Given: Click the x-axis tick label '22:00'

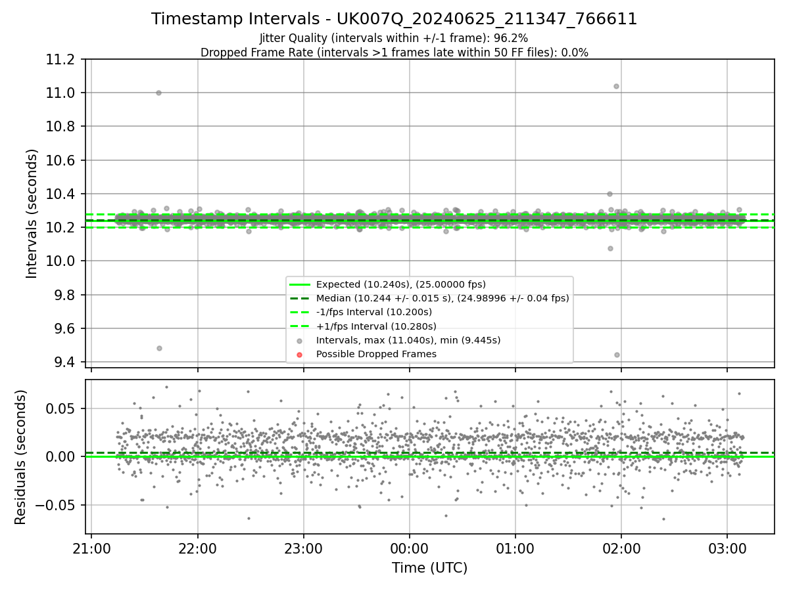Looking at the screenshot, I should click(x=197, y=548).
